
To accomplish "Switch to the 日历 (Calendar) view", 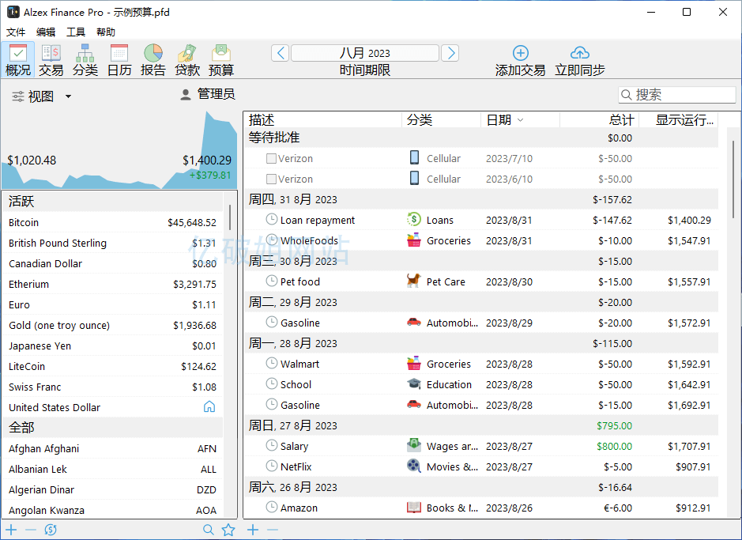I will click(x=119, y=58).
